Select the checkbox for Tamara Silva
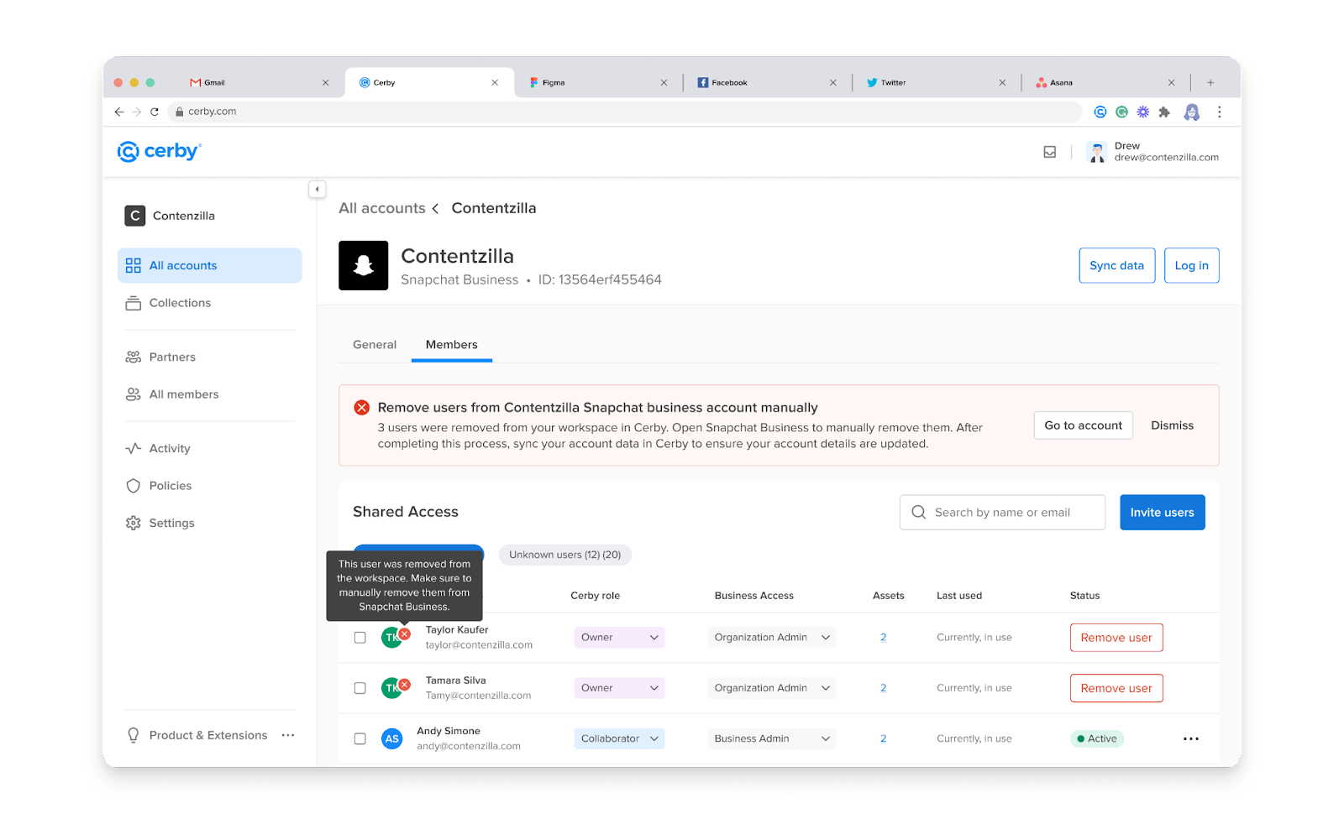The width and height of the screenshot is (1344, 824). 360,688
